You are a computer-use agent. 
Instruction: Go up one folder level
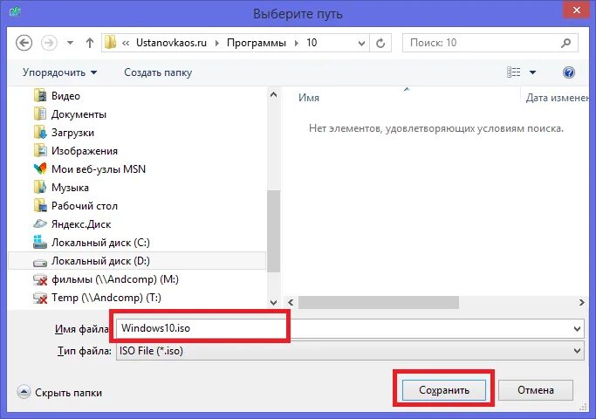point(90,43)
